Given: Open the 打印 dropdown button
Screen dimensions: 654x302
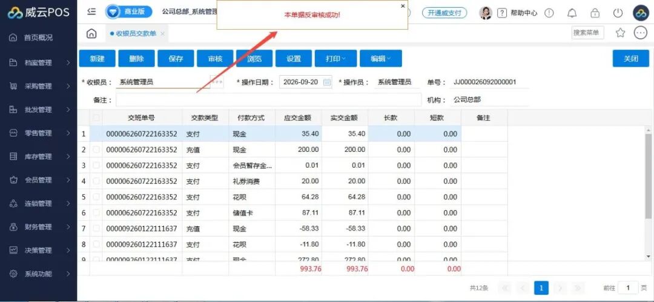Looking at the screenshot, I should pos(335,59).
